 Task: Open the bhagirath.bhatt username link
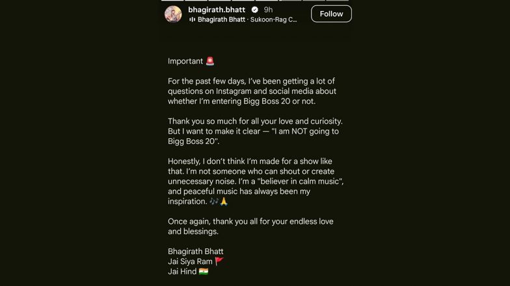point(217,10)
